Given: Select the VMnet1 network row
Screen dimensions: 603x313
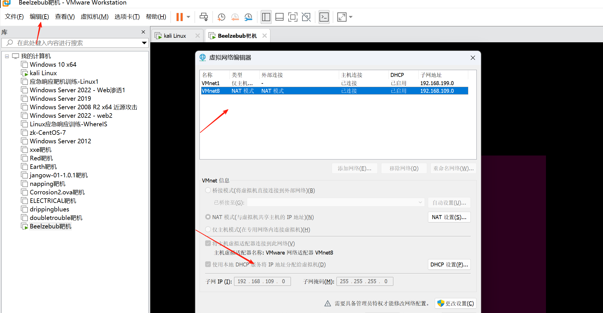Looking at the screenshot, I should coord(335,83).
